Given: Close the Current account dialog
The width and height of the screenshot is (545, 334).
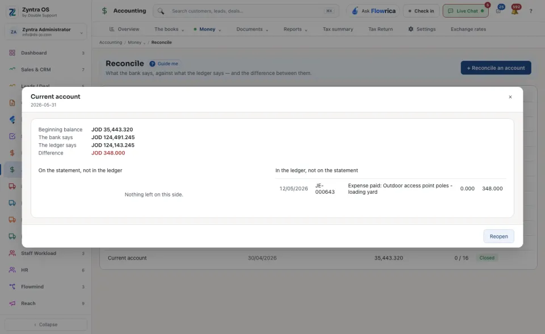Looking at the screenshot, I should point(510,97).
